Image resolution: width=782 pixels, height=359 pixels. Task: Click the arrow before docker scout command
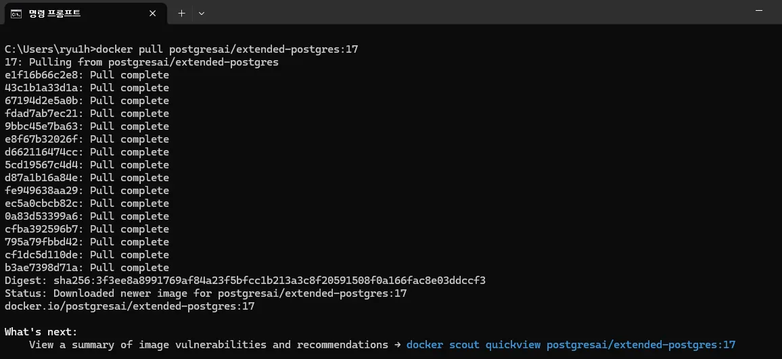tap(397, 345)
